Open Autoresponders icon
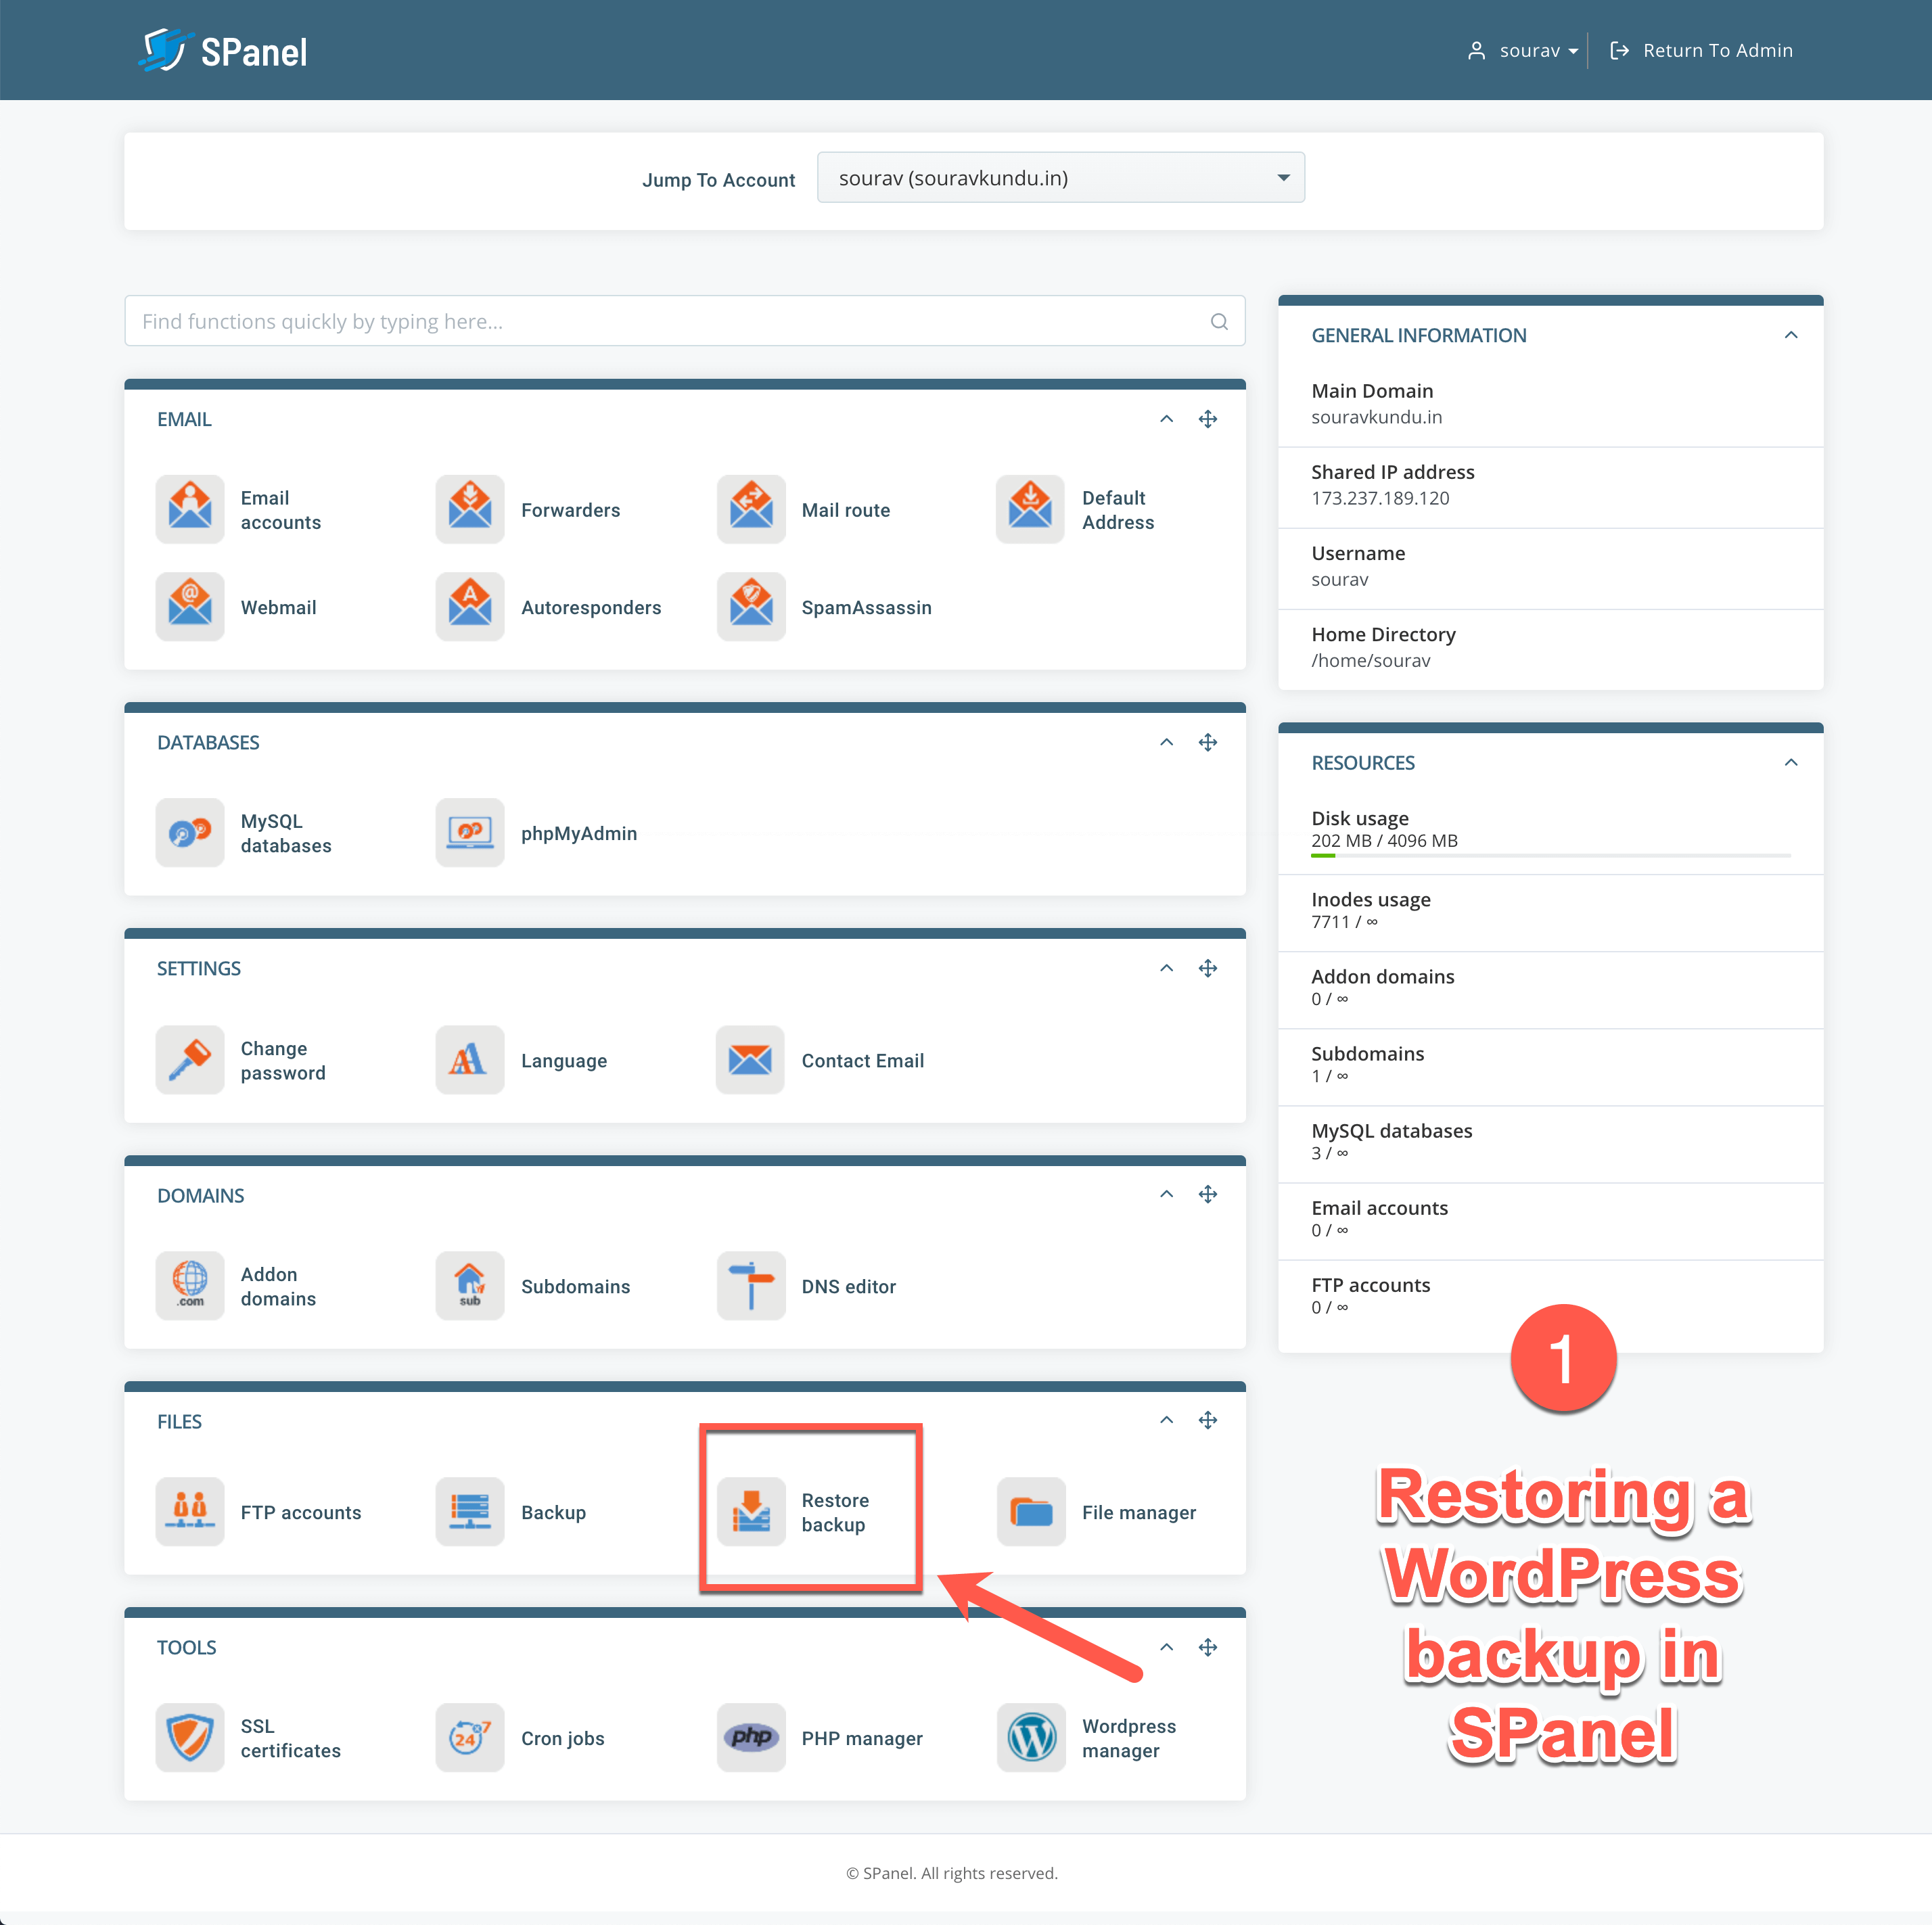The image size is (1932, 1925). click(470, 607)
